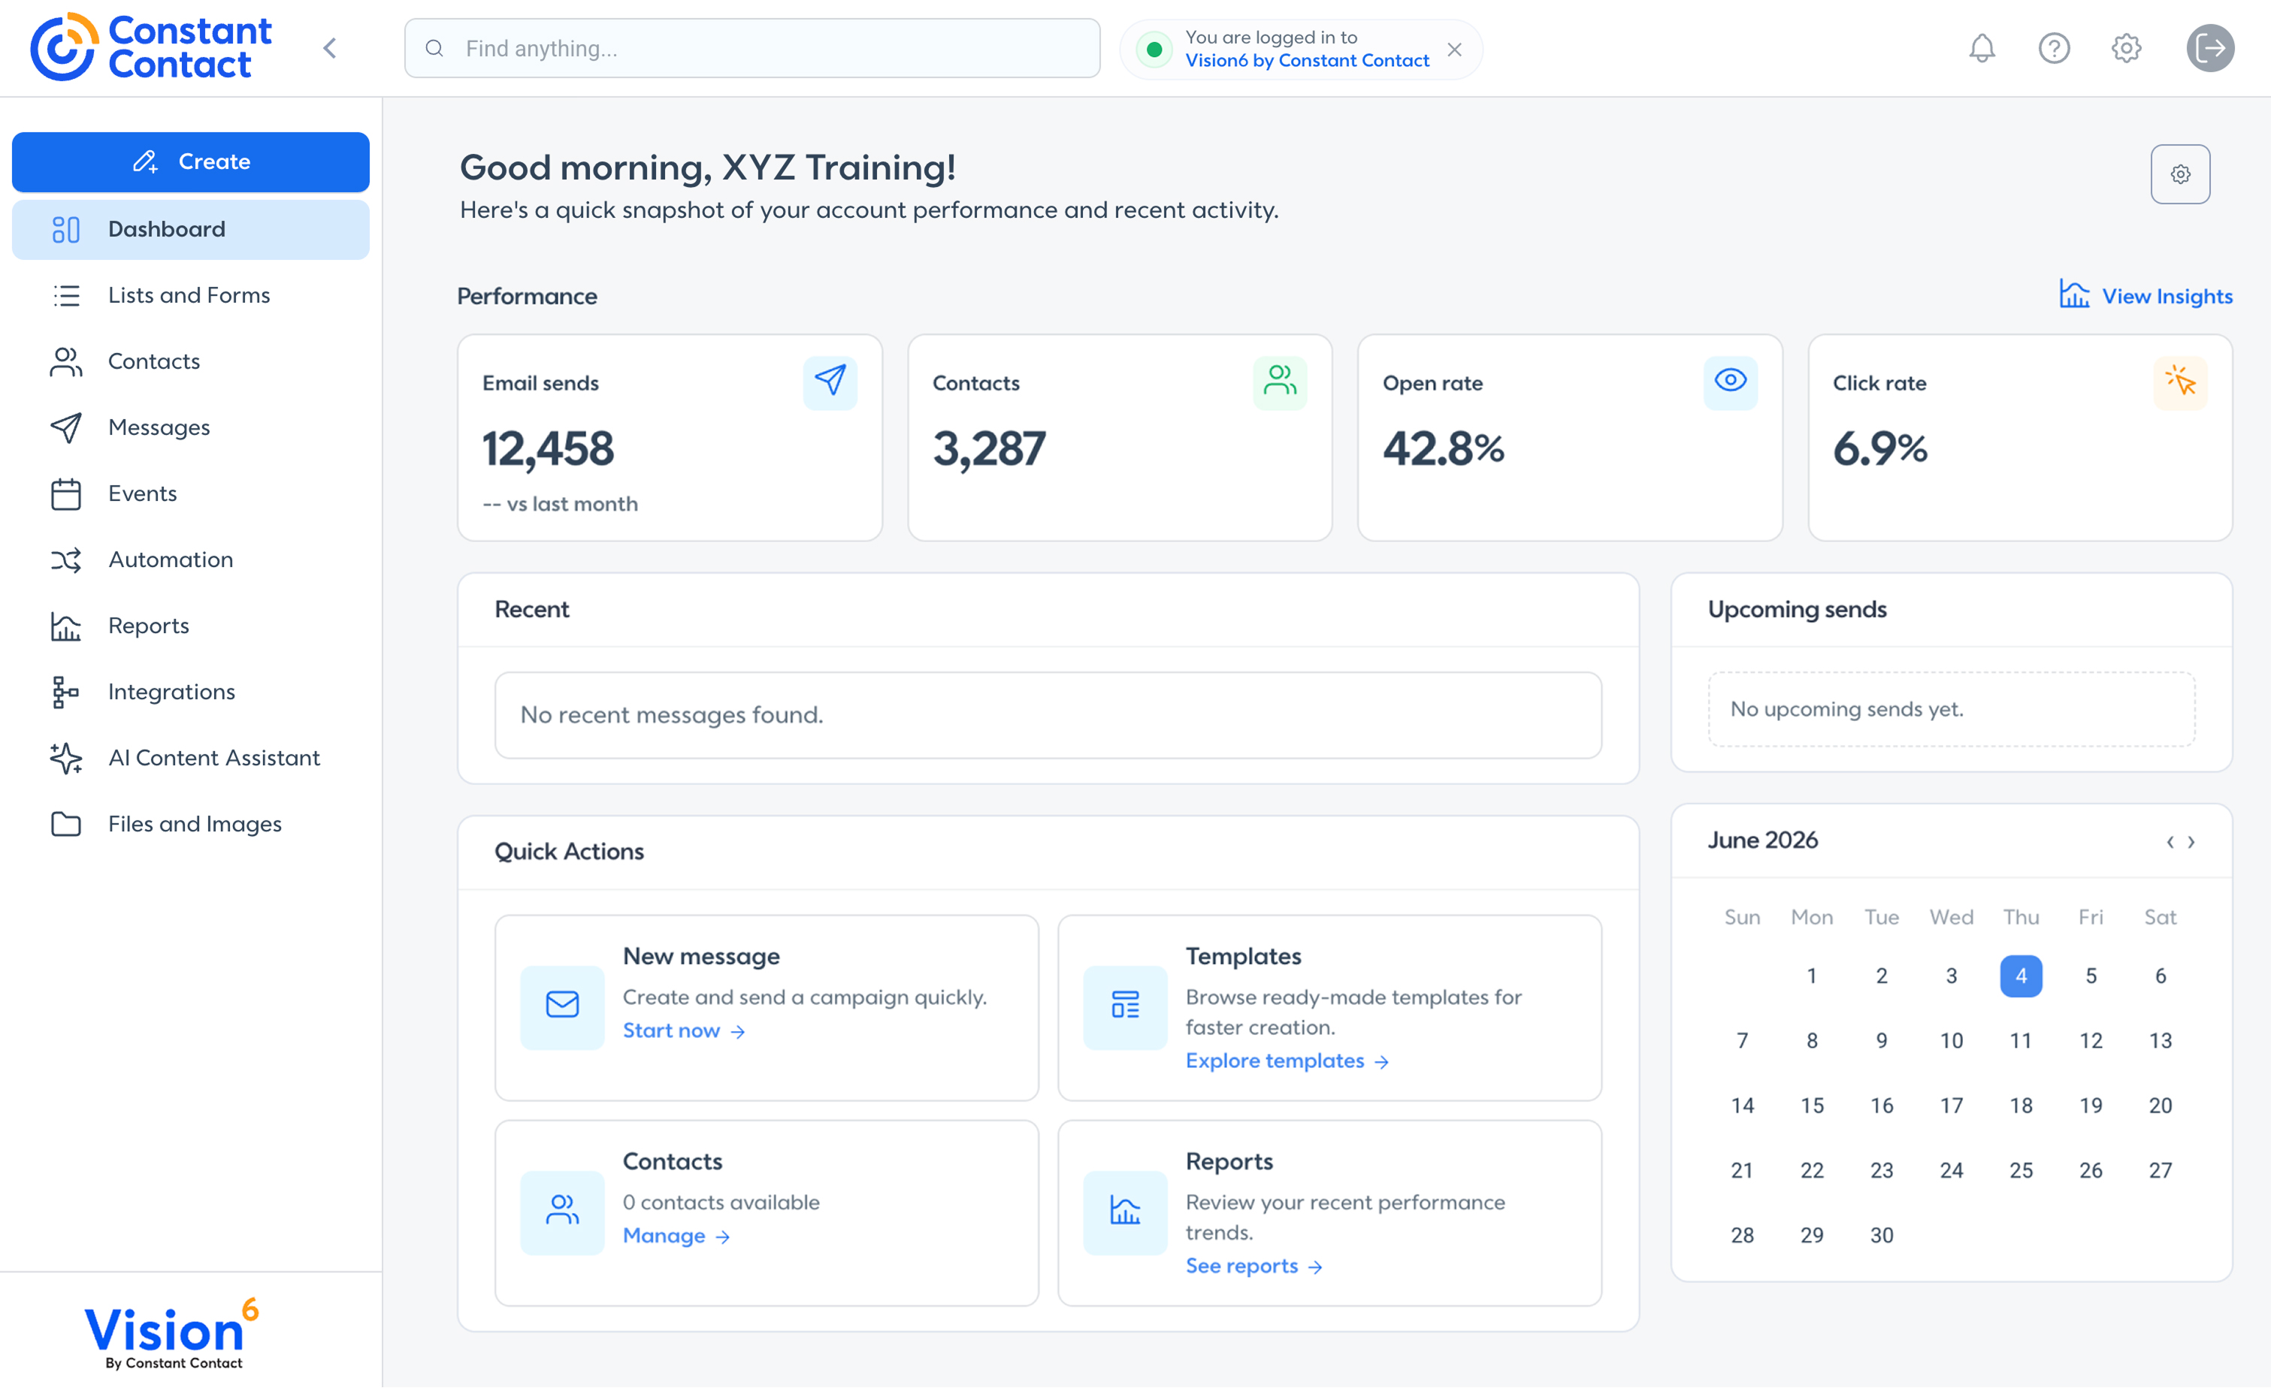Click the Find anything search field
2271x1391 pixels.
coord(752,48)
